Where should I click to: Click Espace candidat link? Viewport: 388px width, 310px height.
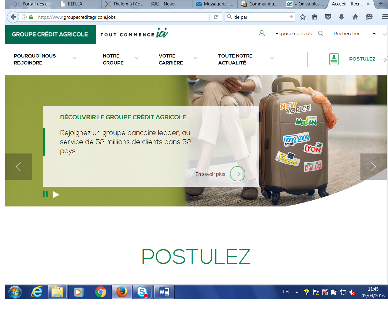click(295, 34)
